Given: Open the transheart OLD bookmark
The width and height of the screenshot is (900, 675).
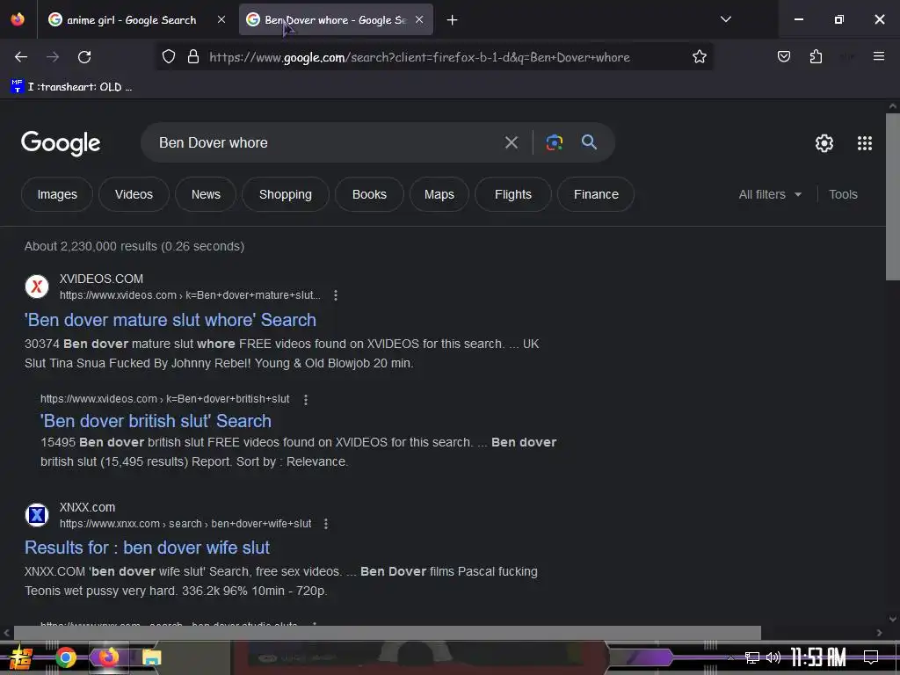Looking at the screenshot, I should 71,87.
